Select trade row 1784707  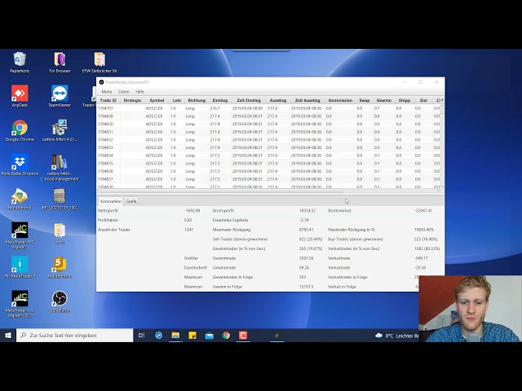tap(106, 108)
